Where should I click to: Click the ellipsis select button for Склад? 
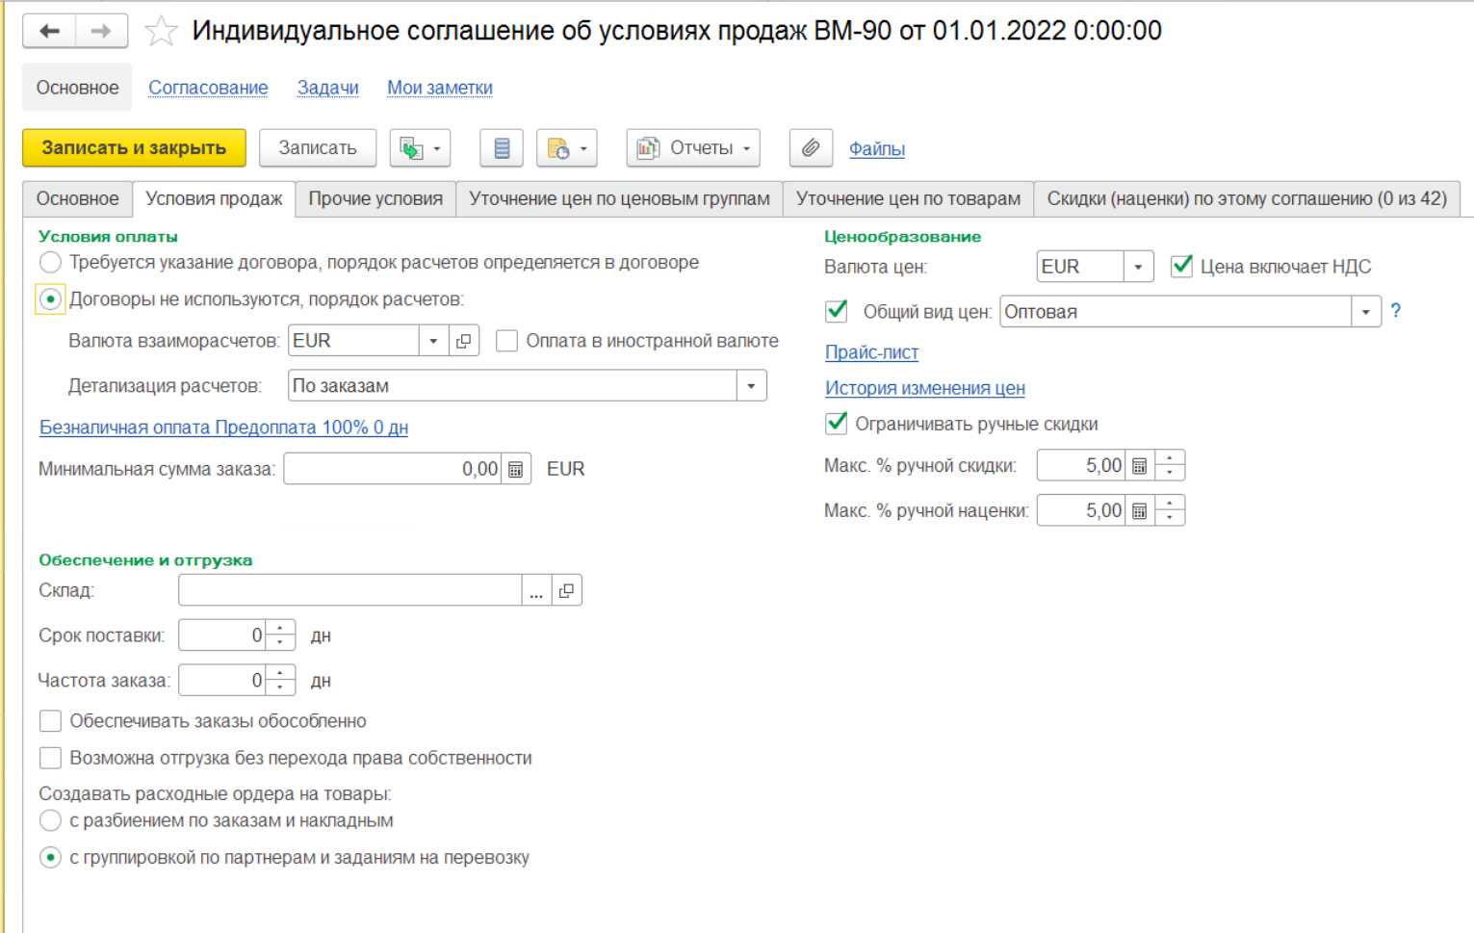[x=536, y=591]
